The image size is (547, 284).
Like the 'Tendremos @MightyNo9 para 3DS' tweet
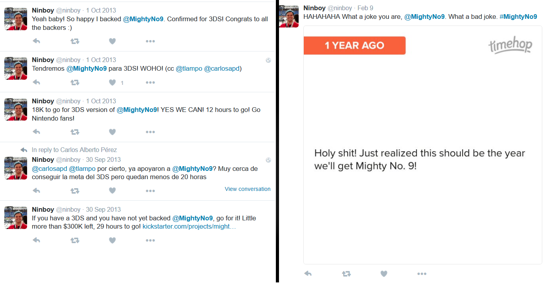point(112,82)
